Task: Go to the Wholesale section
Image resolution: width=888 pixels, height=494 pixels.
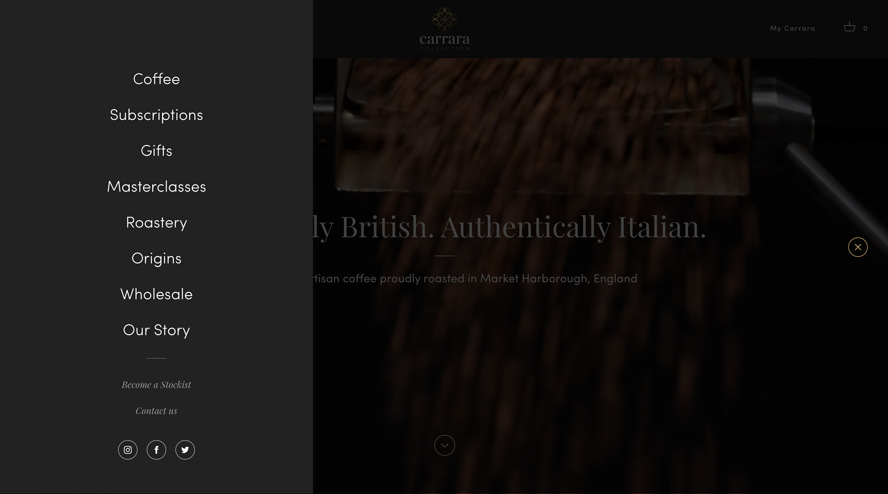Action: coord(156,294)
